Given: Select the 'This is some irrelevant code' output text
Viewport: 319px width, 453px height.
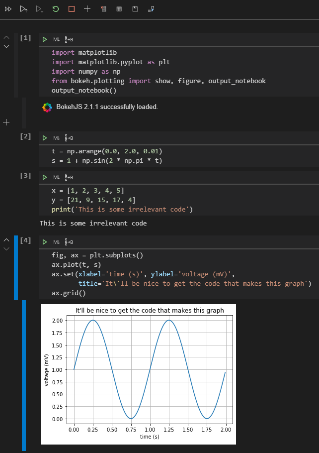Looking at the screenshot, I should [93, 224].
